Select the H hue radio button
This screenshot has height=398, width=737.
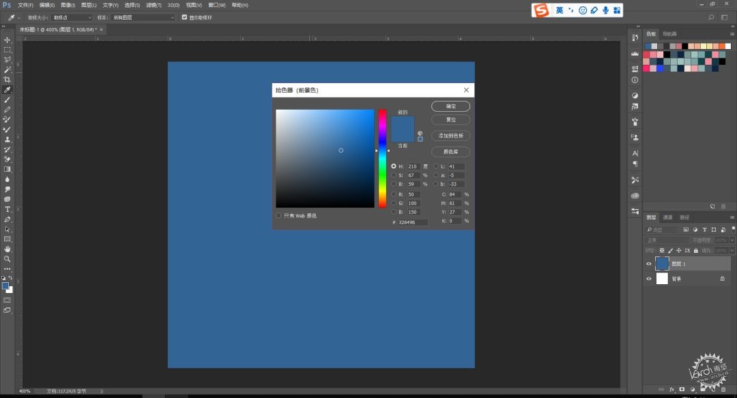[x=394, y=166]
